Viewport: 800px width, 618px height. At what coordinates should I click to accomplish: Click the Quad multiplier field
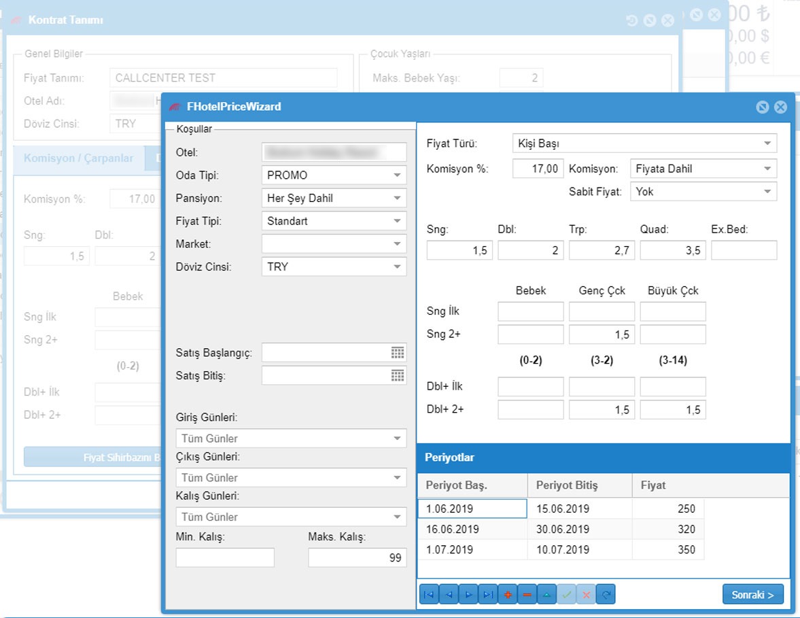673,251
